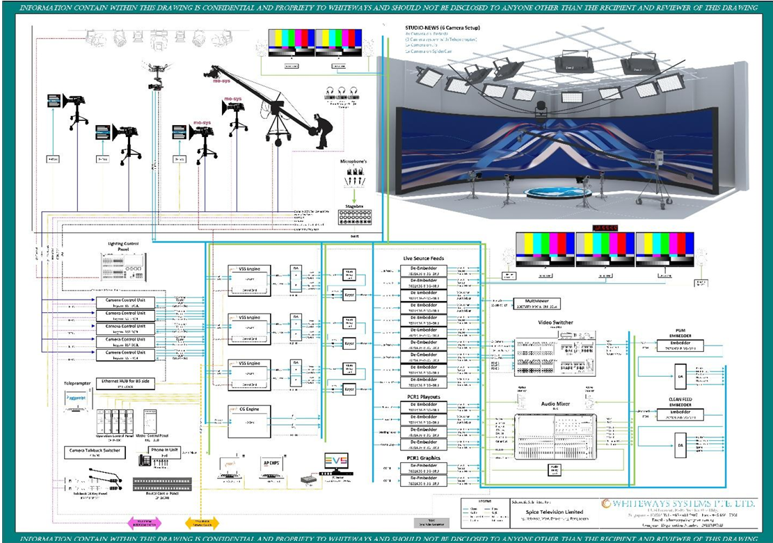Select the 'Lighting Control Panel' label
The image size is (773, 543).
[x=123, y=246]
